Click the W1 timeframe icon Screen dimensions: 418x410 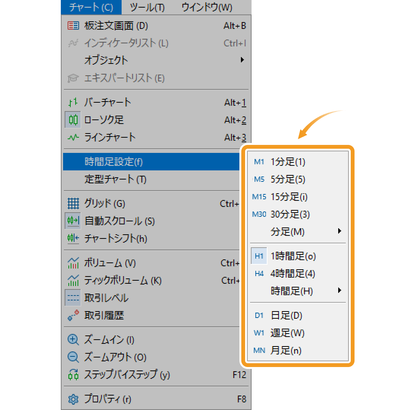click(x=259, y=333)
